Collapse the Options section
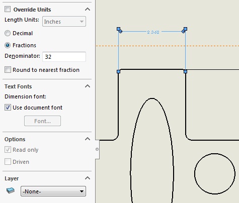The width and height of the screenshot is (239, 203). point(88,139)
